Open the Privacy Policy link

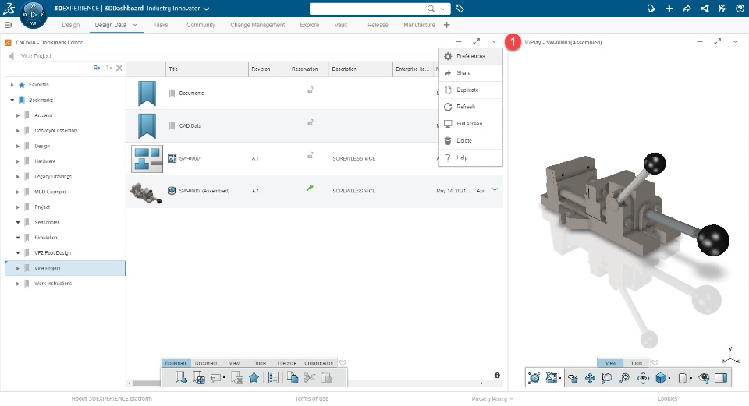(x=490, y=398)
